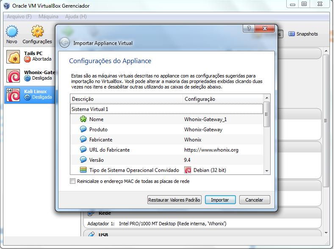Open the Ajuda menu

tap(76, 17)
